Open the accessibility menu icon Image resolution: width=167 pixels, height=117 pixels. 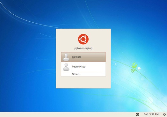[x=137, y=114]
